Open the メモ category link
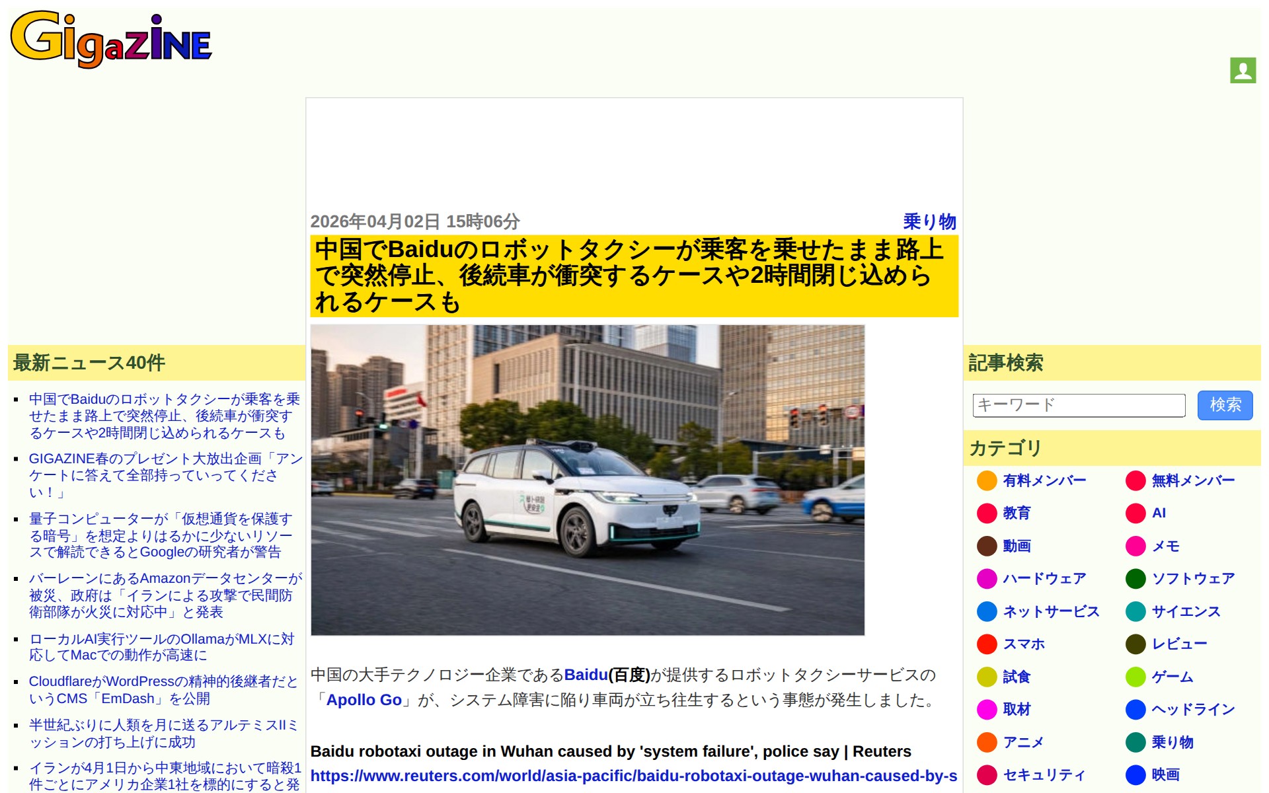Screen dimensions: 1269x793 1165,546
